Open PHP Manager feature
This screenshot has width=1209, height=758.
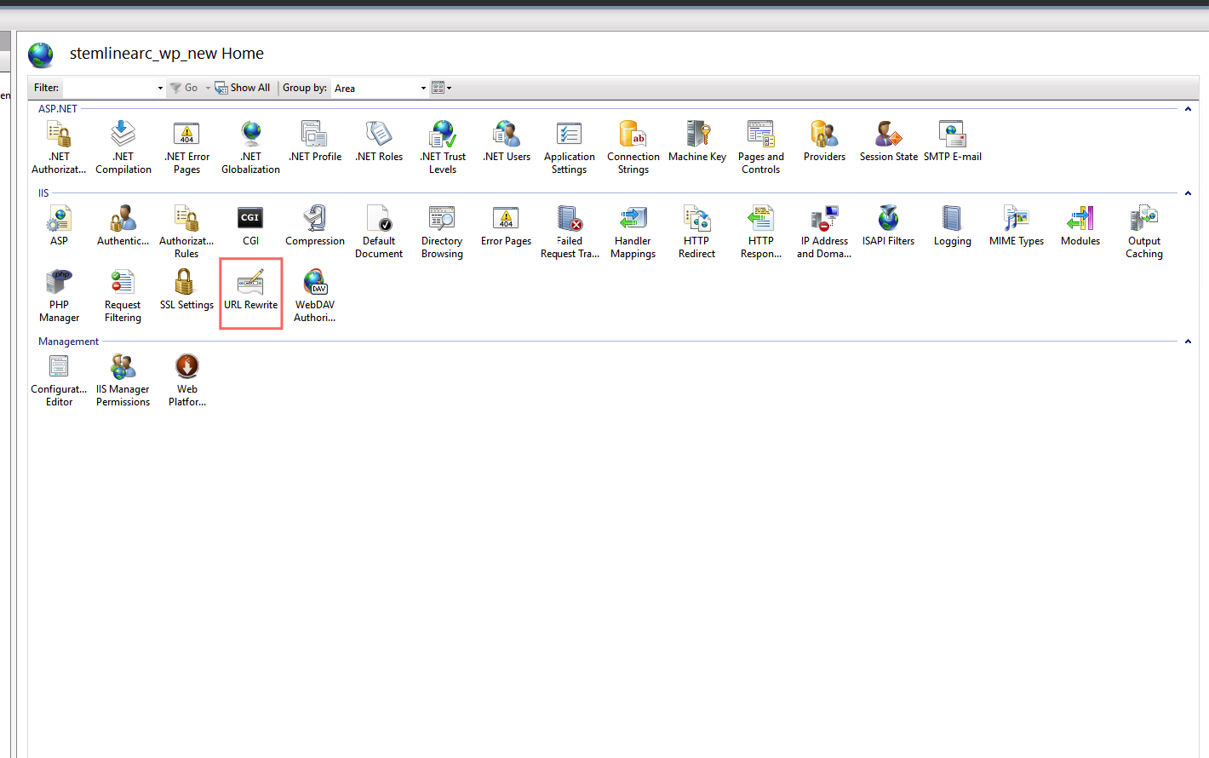(59, 296)
